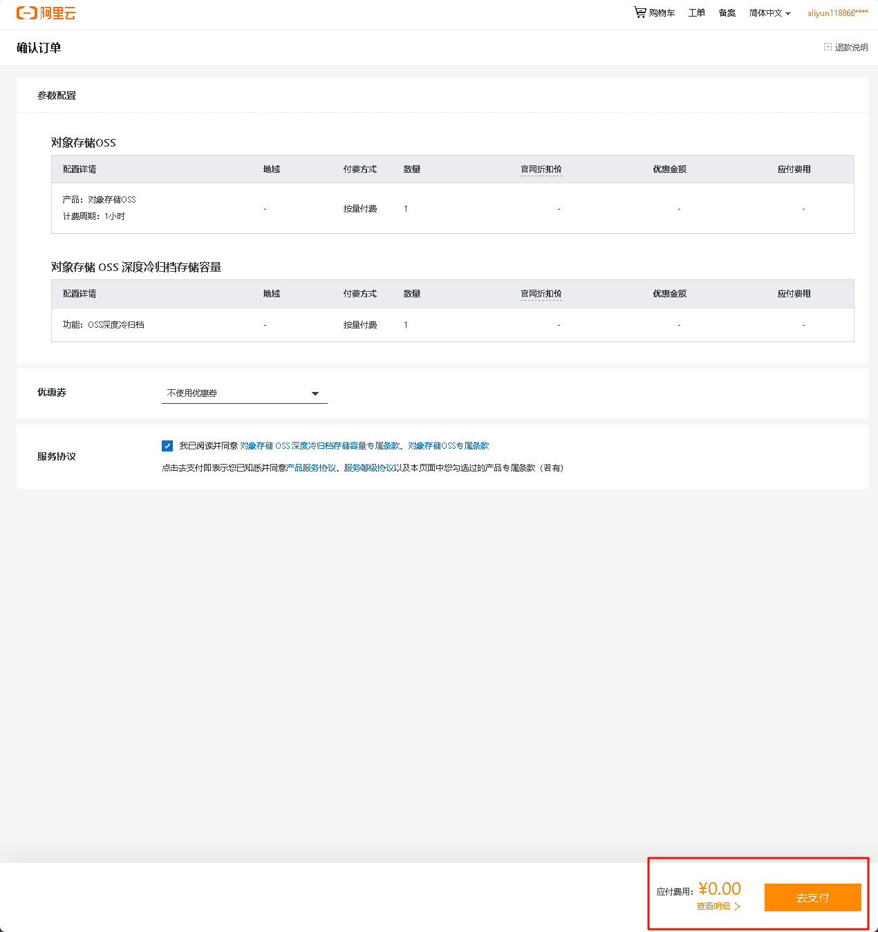878x932 pixels.
Task: Click 官网折扣价 header in 深度冷归档 table
Action: (541, 294)
